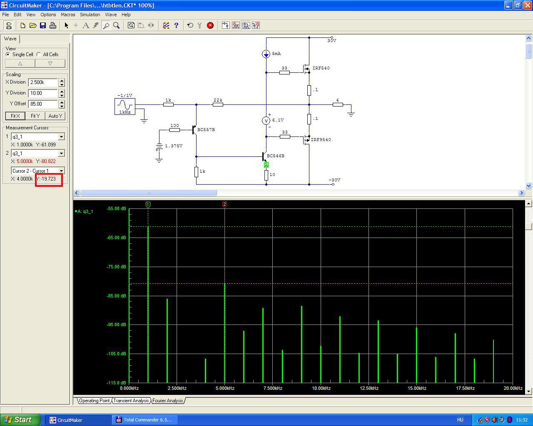The image size is (533, 426).
Task: Click the New document icon
Action: click(23, 25)
